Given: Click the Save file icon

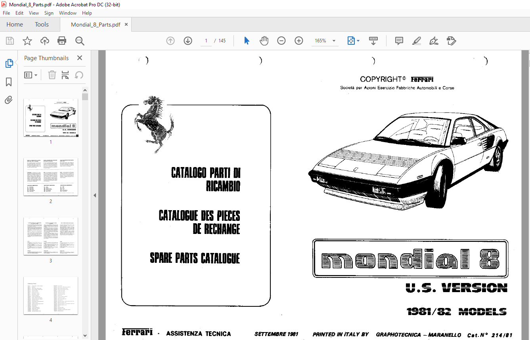Looking at the screenshot, I should [x=10, y=41].
